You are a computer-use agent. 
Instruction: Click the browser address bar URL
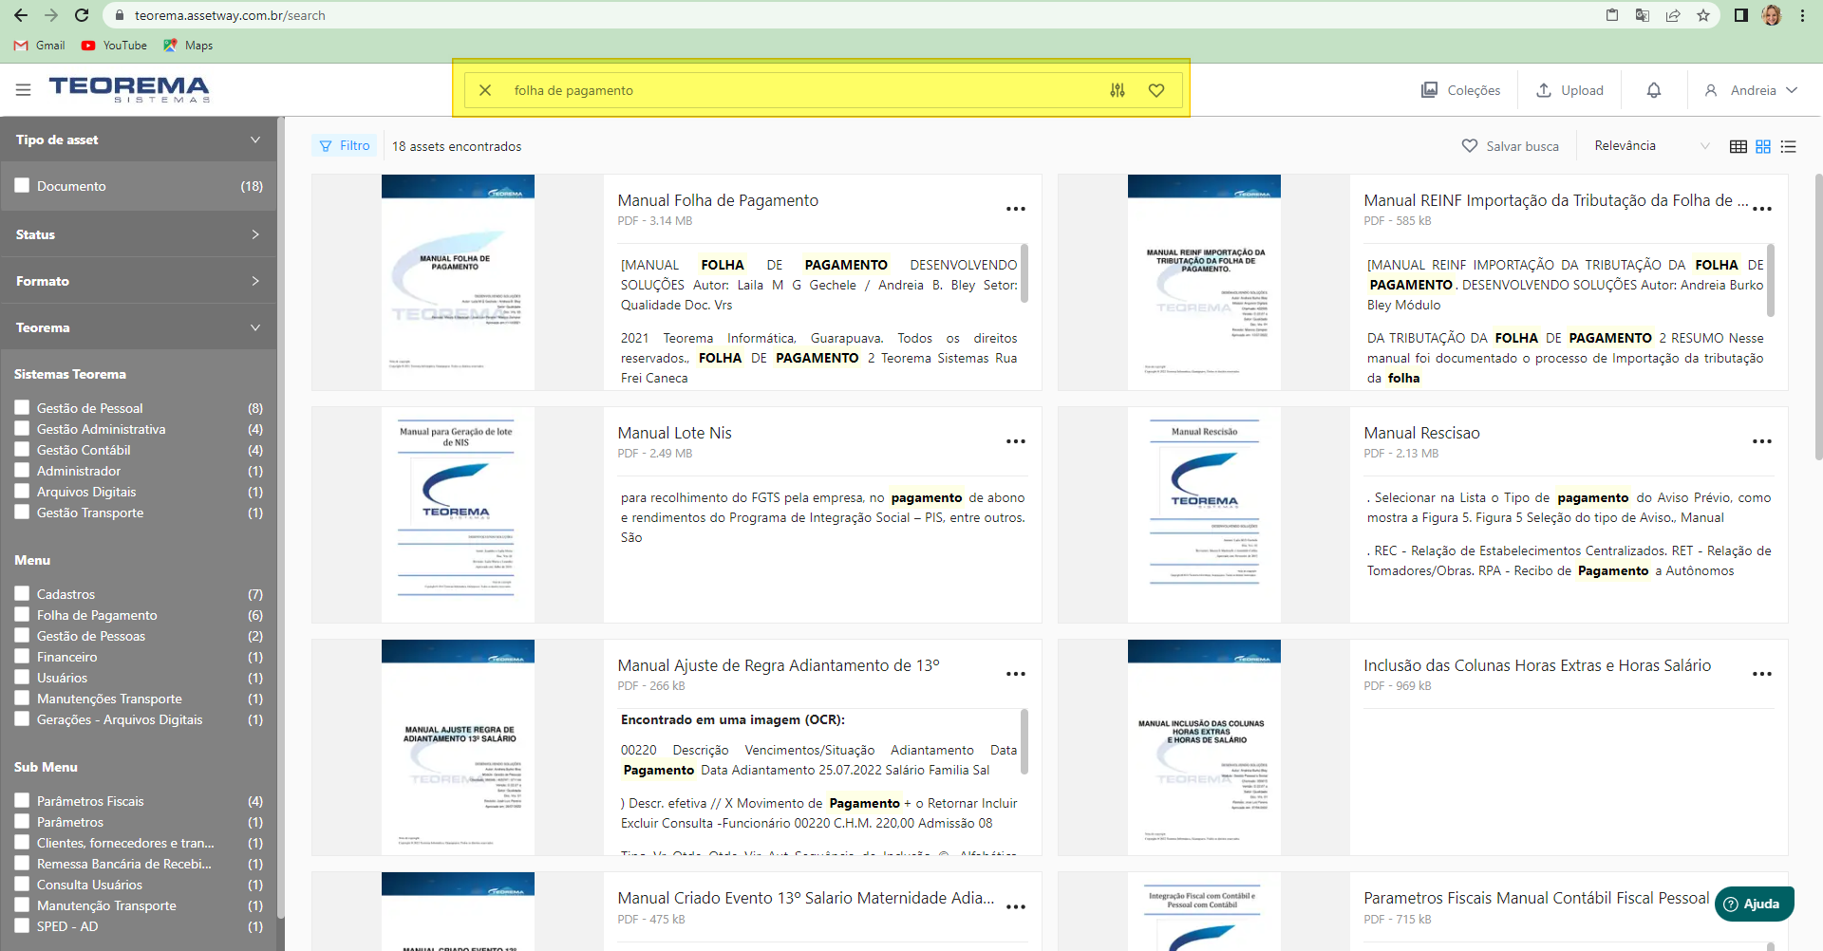230,15
